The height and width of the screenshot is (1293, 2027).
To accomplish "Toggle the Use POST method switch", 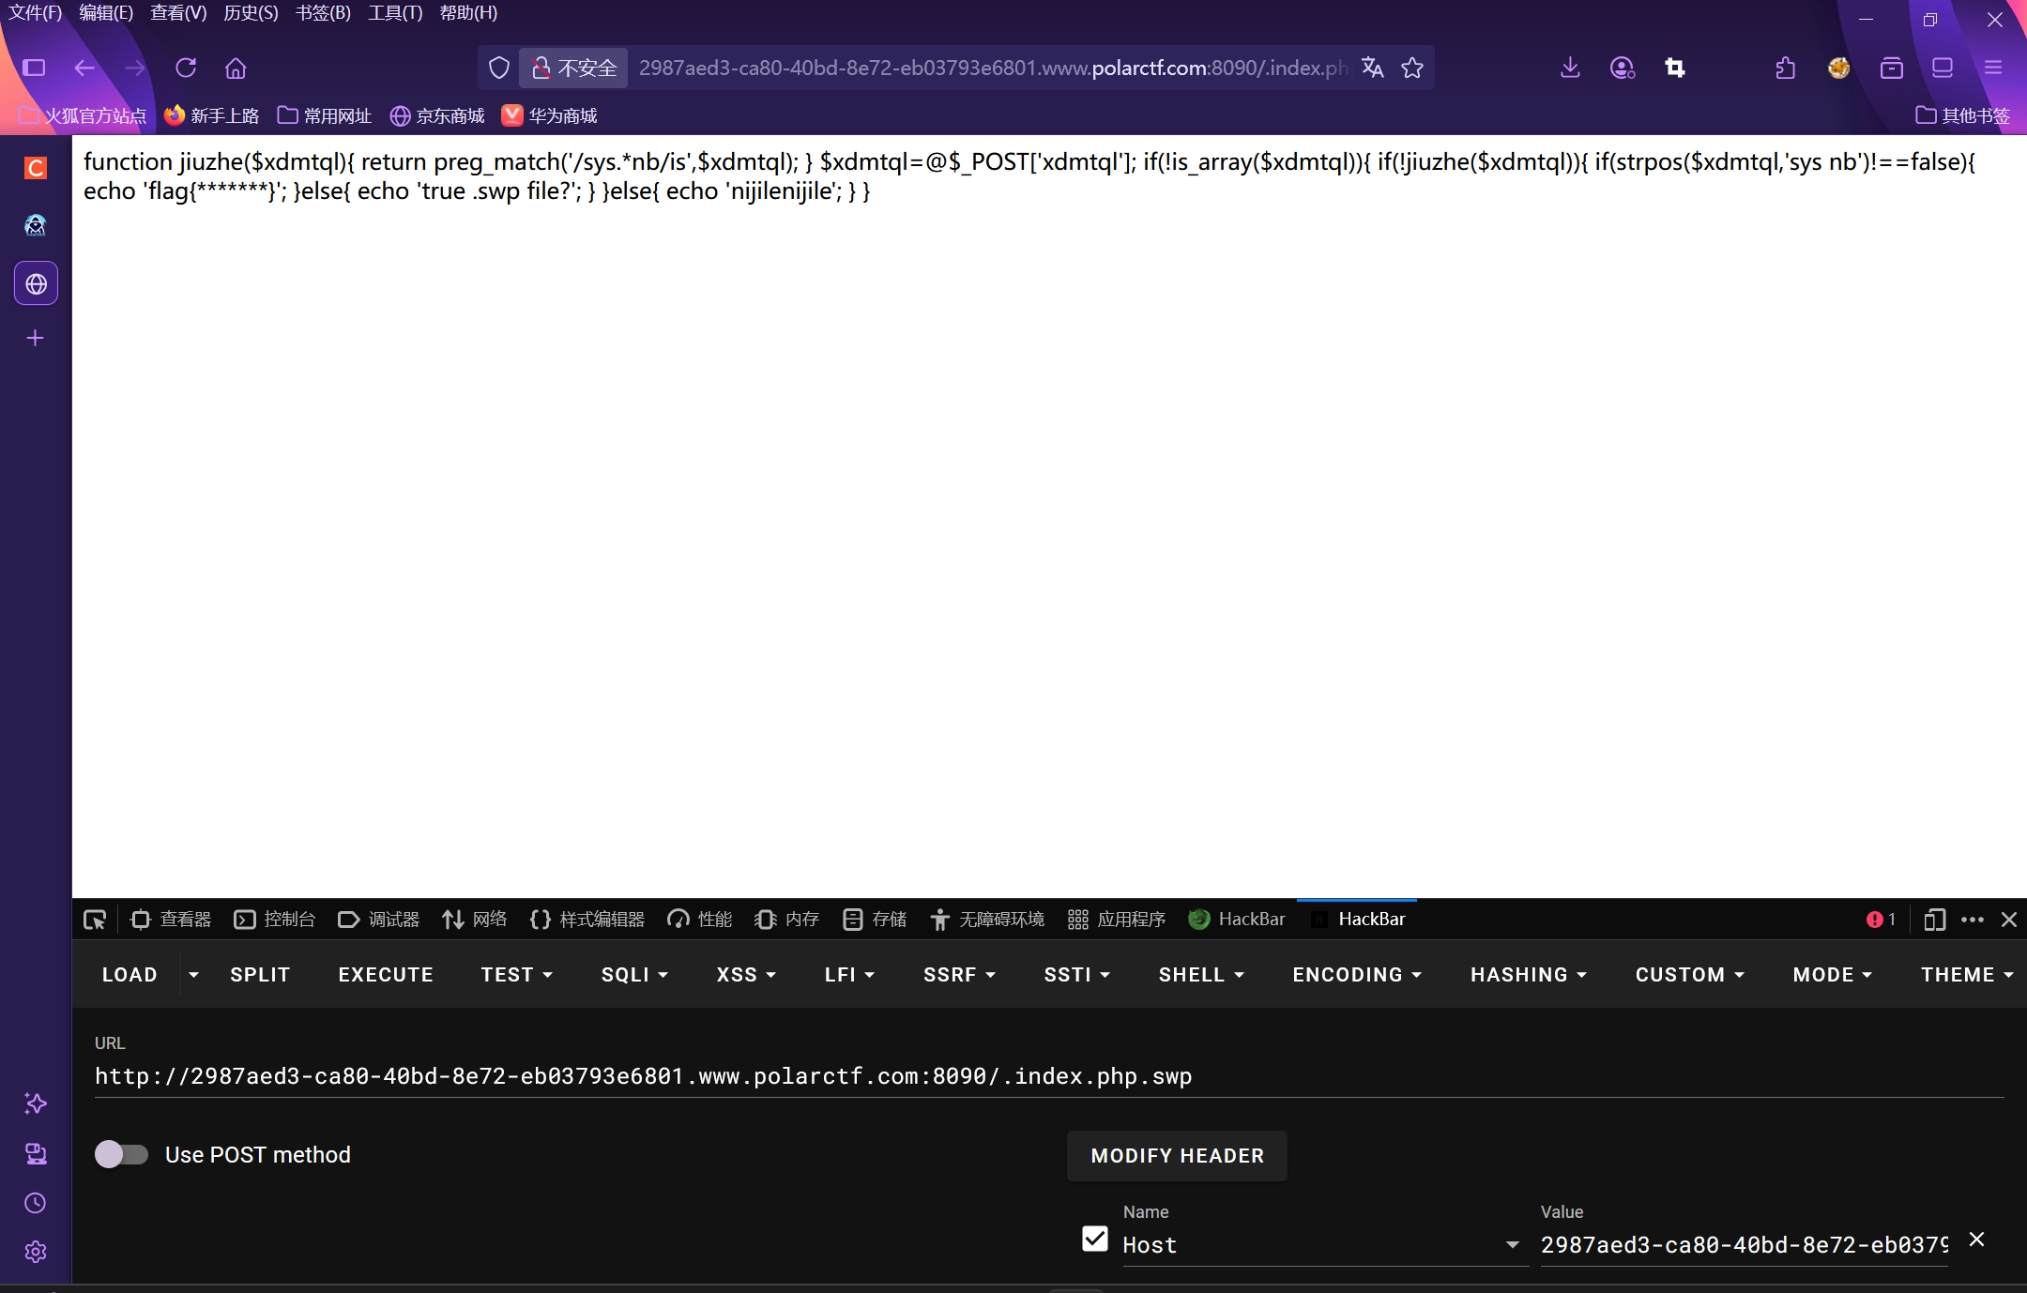I will pyautogui.click(x=122, y=1154).
